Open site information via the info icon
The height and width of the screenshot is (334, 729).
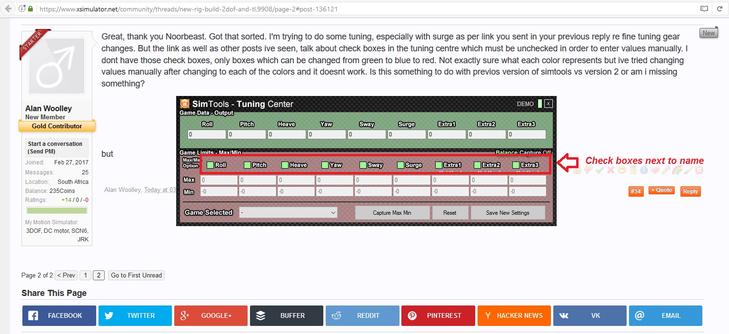[x=22, y=9]
